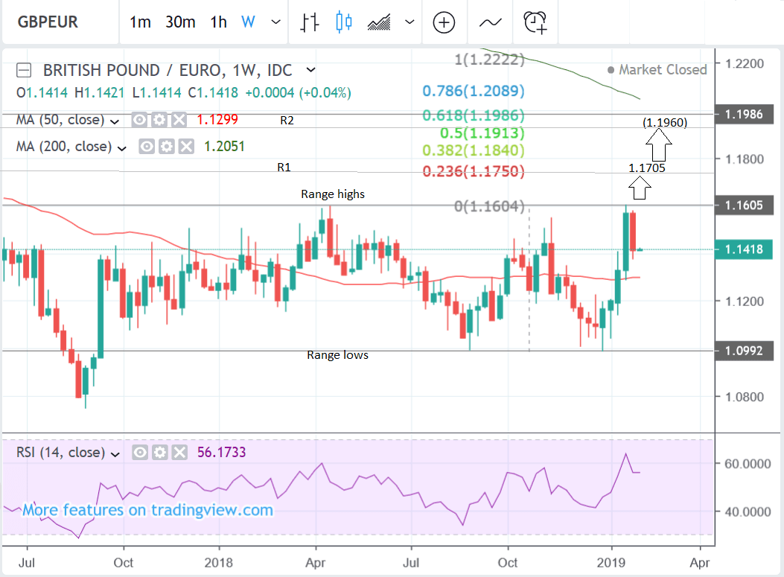Screen dimensions: 784x577
Task: Select the bar chart style icon
Action: (310, 22)
